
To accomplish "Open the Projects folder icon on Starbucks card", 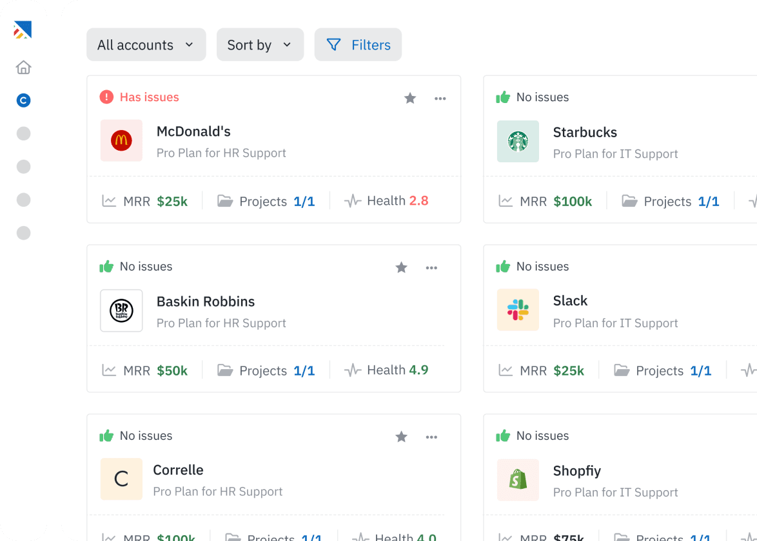I will (x=631, y=200).
